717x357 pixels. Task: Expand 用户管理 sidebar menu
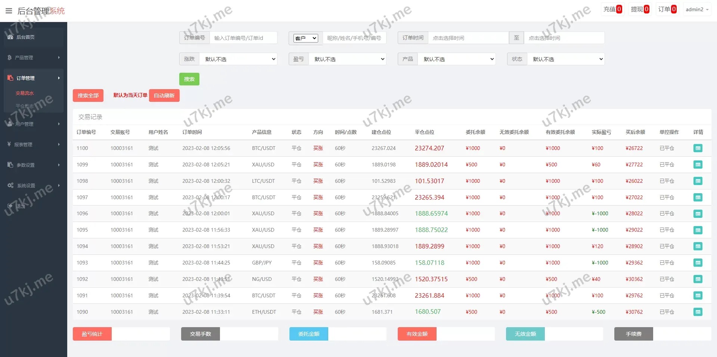pyautogui.click(x=33, y=124)
